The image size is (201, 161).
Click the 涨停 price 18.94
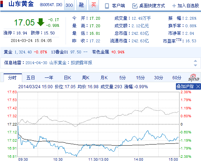21,33
